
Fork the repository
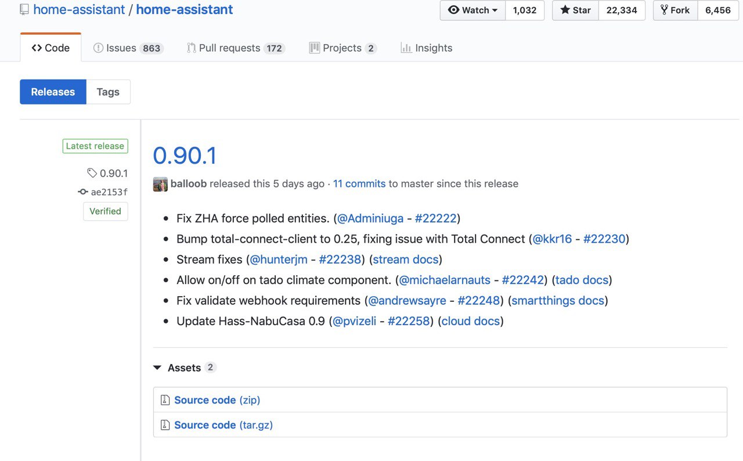coord(675,10)
